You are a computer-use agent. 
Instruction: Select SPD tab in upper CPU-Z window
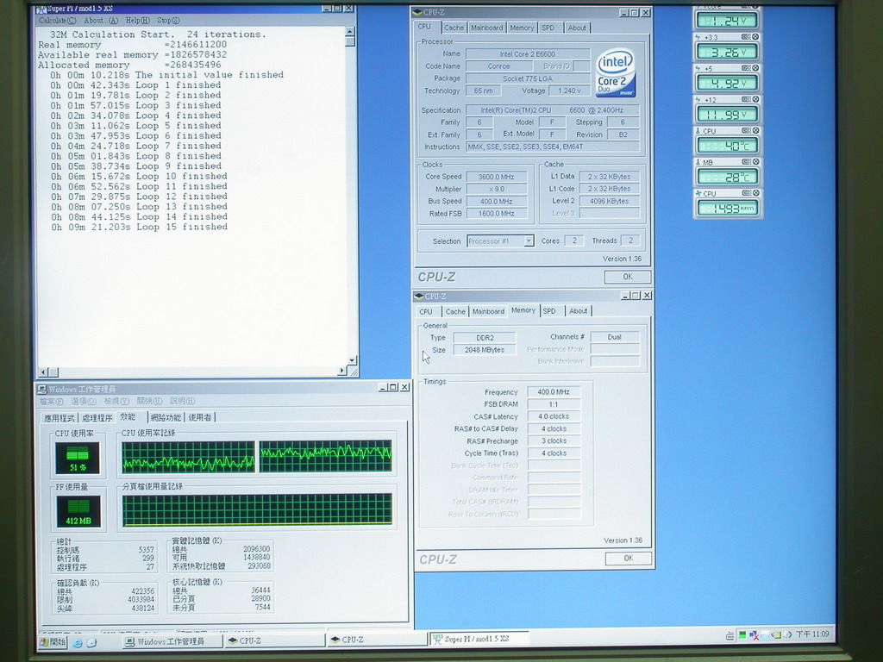tap(548, 28)
